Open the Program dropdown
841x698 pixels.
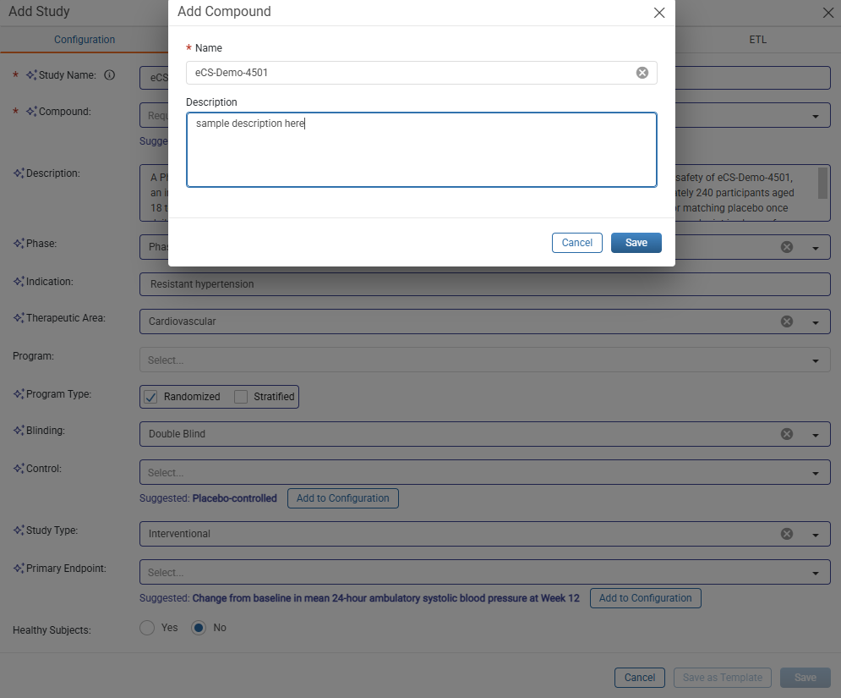[x=485, y=360]
